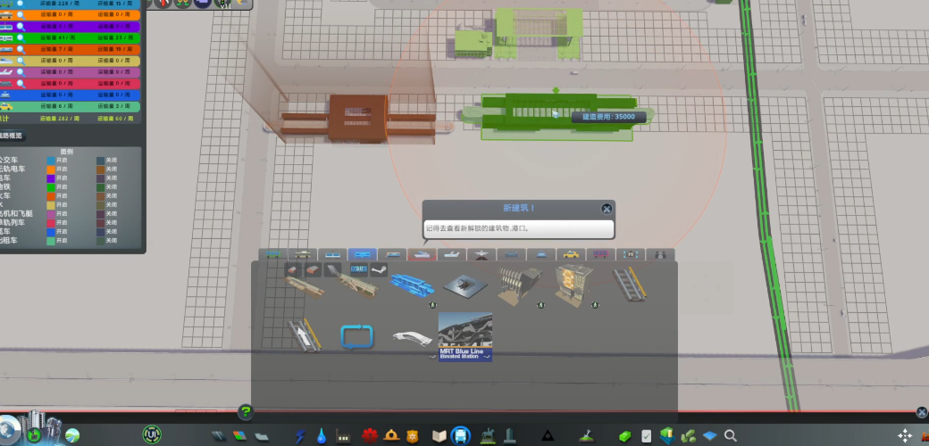Open the monuments pyramid menu
The height and width of the screenshot is (446, 929).
coord(548,436)
